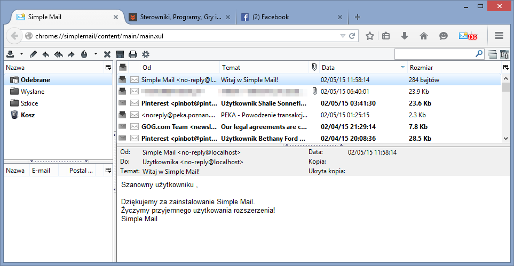This screenshot has width=514, height=266.
Task: Click message list scroll down arrow
Action: [506, 139]
